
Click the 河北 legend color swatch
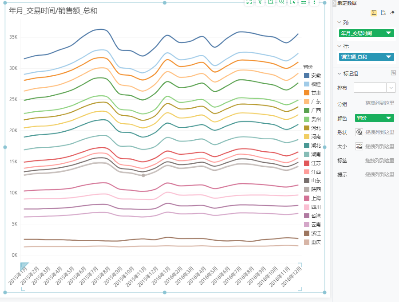[307, 128]
